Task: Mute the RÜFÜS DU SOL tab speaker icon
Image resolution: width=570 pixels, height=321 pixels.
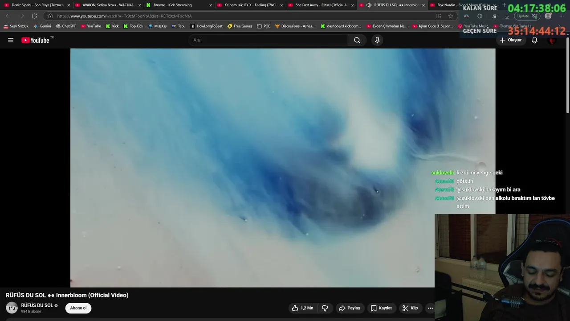Action: pos(369,5)
